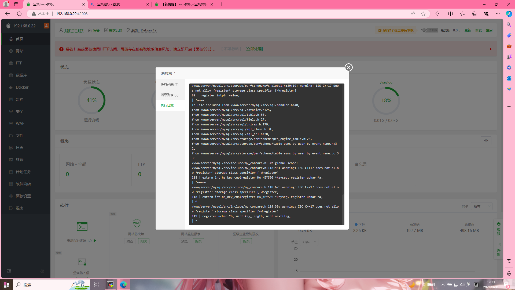
Task: Click the account link 138****1877
Action: (x=74, y=30)
